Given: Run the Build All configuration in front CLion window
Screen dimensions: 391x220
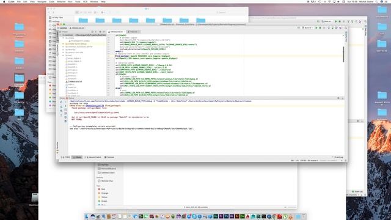Looking at the screenshot, I should point(316,28).
